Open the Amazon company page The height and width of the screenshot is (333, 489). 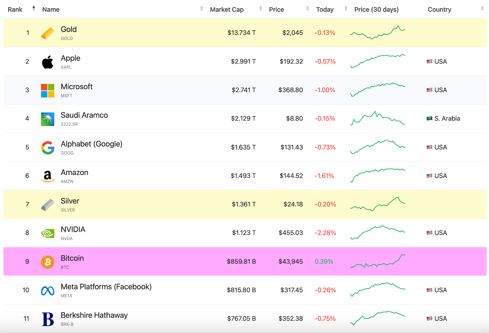tap(75, 172)
